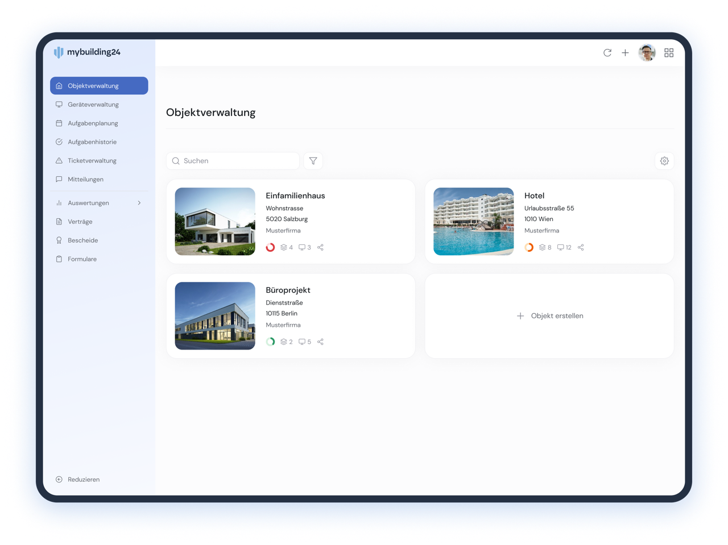This screenshot has width=728, height=545.
Task: Click Dienststraße text
Action: [284, 303]
